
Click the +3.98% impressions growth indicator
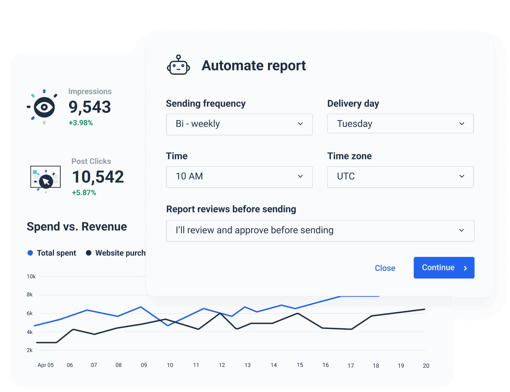(x=81, y=123)
